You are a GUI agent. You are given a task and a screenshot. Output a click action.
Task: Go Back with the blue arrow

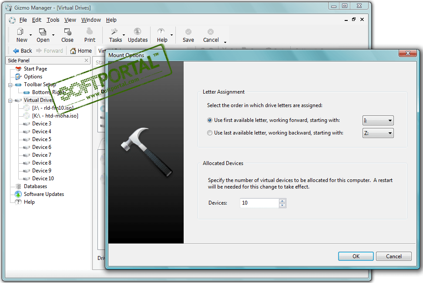coord(23,51)
